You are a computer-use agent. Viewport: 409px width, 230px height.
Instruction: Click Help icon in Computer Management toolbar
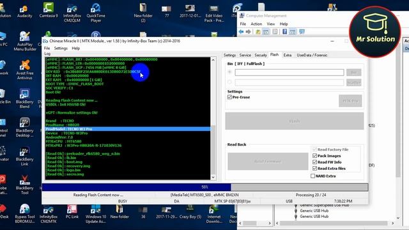pyautogui.click(x=285, y=32)
